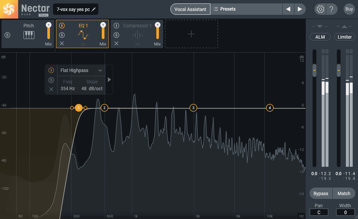Open the Pitch keyboard icon
The image size is (358, 219).
[29, 35]
